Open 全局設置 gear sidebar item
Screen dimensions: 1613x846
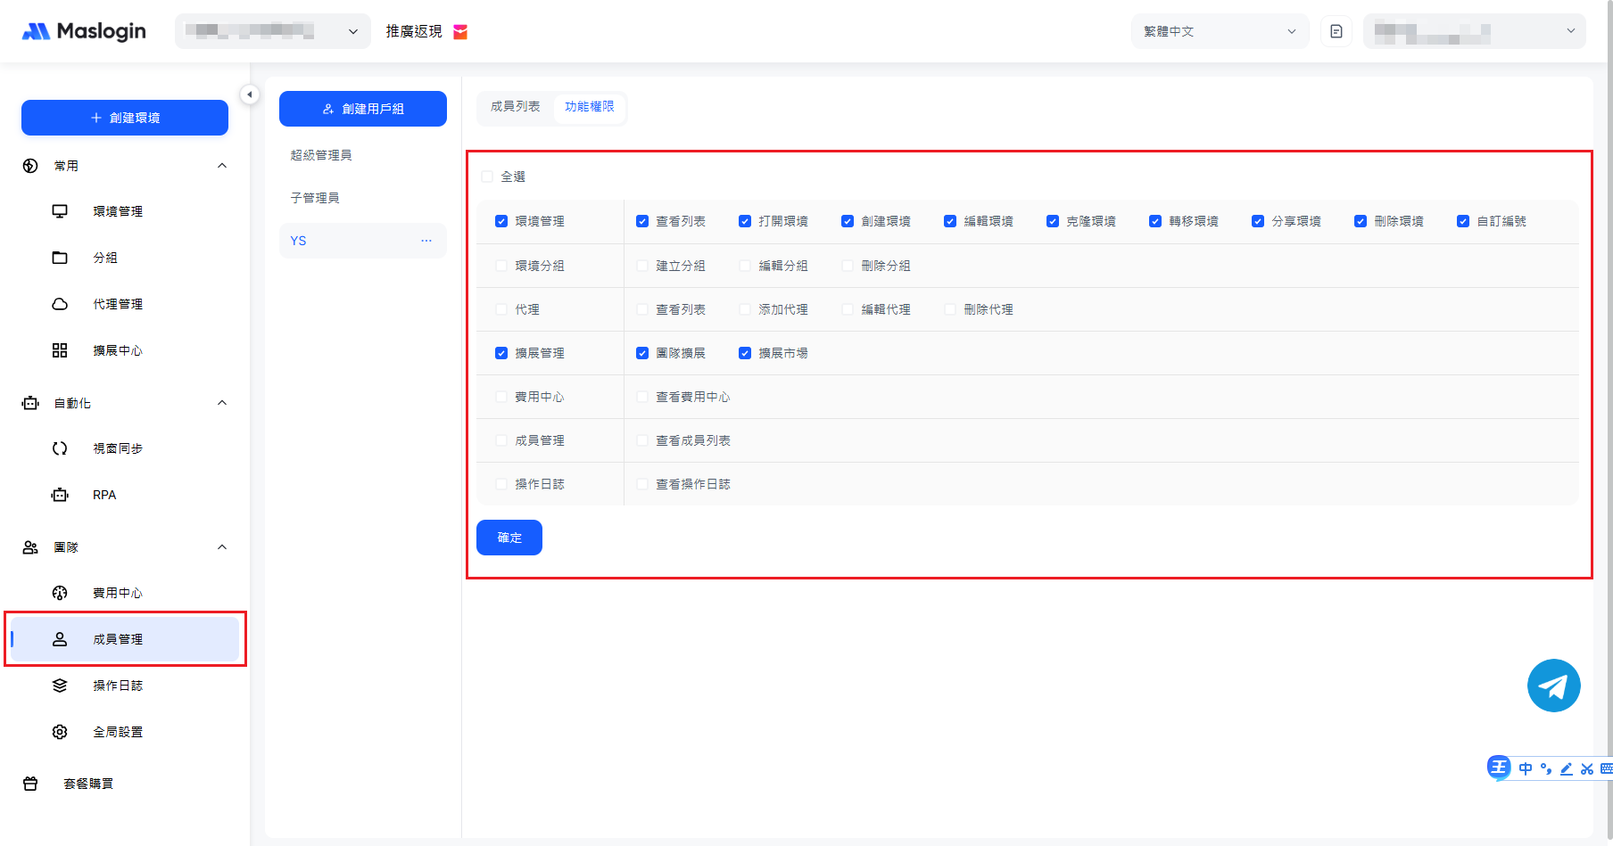point(117,732)
